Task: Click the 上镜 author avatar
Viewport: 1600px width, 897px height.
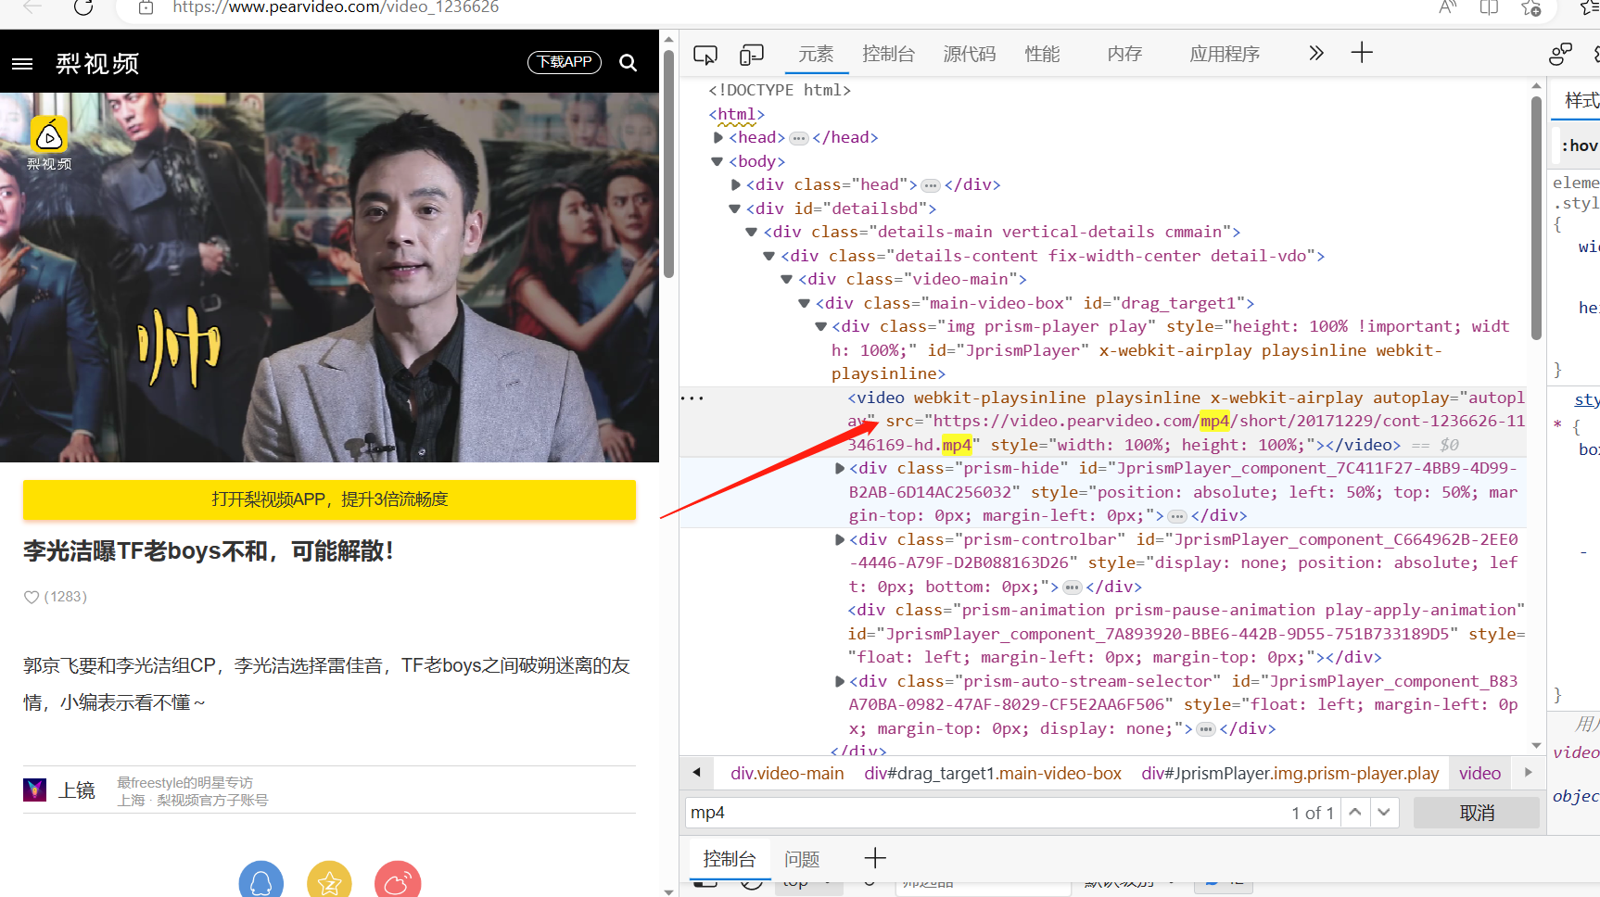Action: [35, 790]
